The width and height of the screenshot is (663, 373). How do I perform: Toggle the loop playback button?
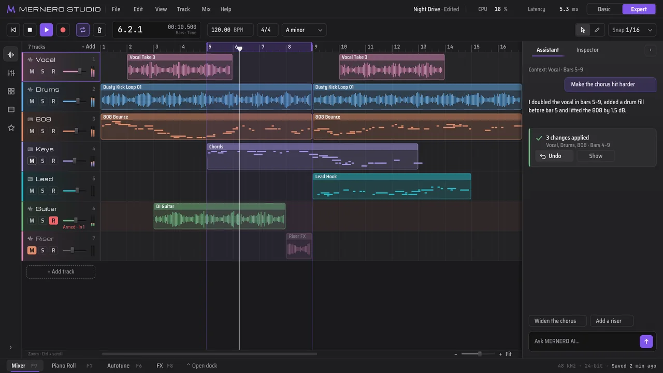pos(83,30)
